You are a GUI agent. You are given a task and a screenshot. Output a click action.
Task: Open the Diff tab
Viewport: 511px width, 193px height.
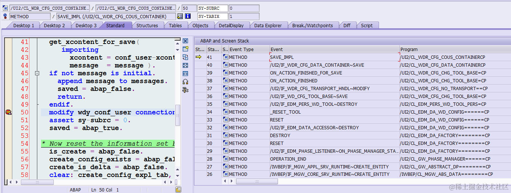pos(347,25)
